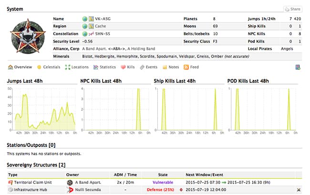Click the Infrastructure Hub structure icon
The width and height of the screenshot is (310, 195).
[x=10, y=189]
